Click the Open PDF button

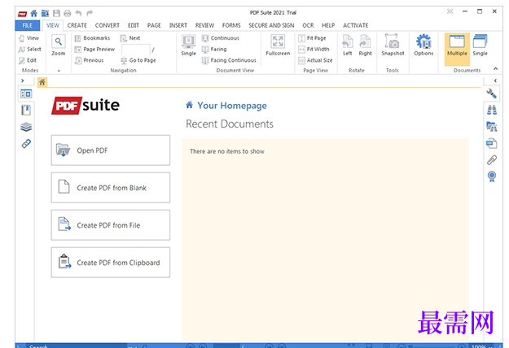click(x=111, y=150)
